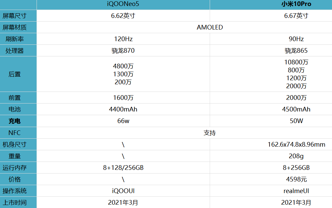The height and width of the screenshot is (208, 332).
Task: Click the 200万 rear camera value
Action: point(123,82)
